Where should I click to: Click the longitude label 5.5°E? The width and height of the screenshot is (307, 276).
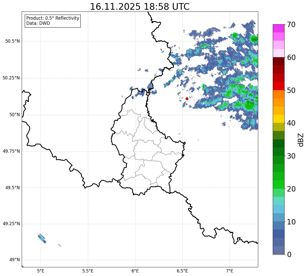coord(88,271)
